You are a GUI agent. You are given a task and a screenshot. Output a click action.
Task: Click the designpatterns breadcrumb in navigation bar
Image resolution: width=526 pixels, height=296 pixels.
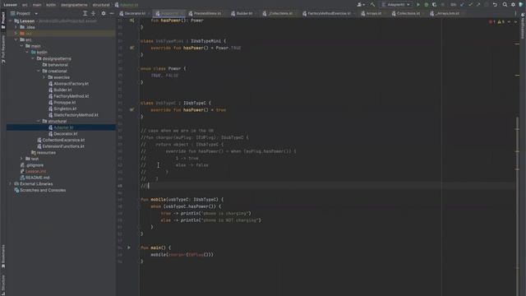tap(74, 5)
